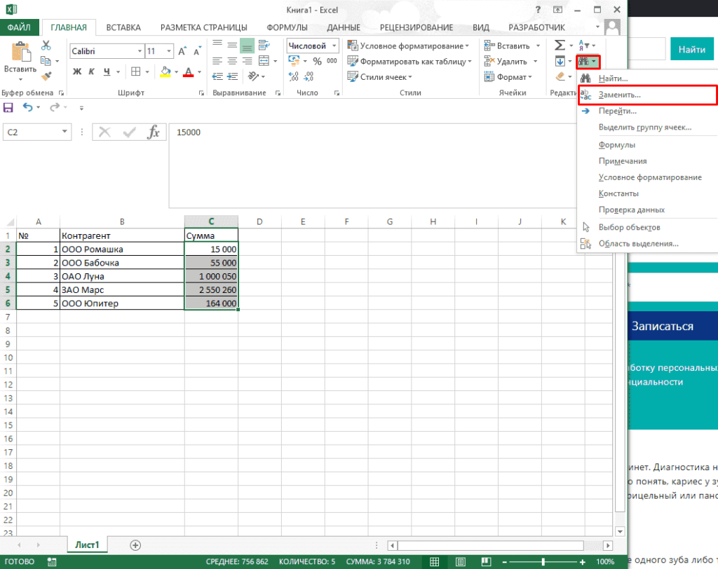Open Условное форматирование in Styles group
The width and height of the screenshot is (718, 569).
pyautogui.click(x=414, y=46)
